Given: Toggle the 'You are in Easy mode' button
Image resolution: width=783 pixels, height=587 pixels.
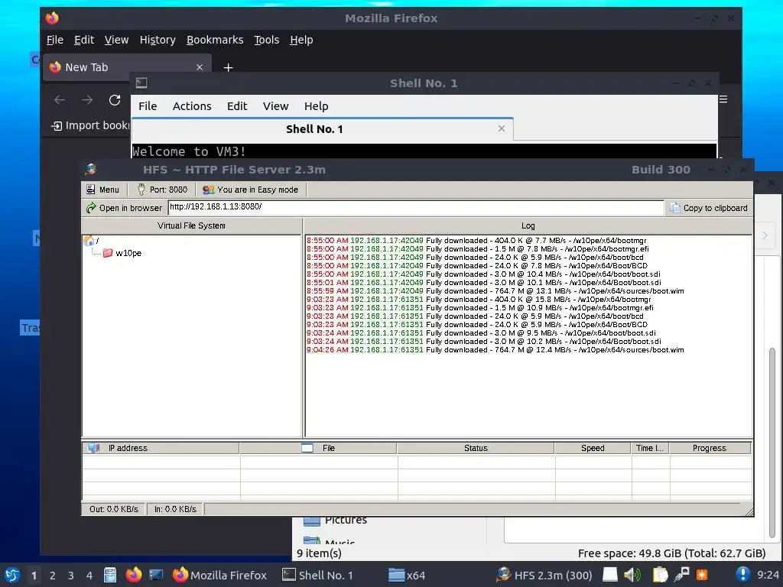Looking at the screenshot, I should click(x=251, y=190).
